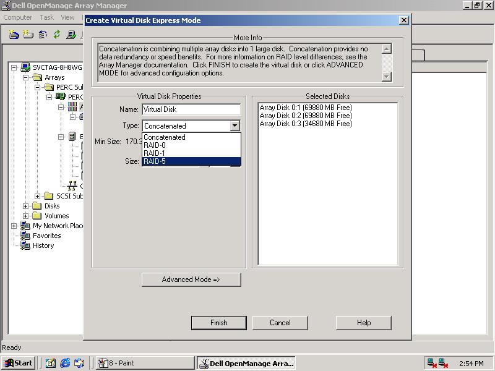
Task: Open the notepad quick launch icon
Action: (x=51, y=363)
